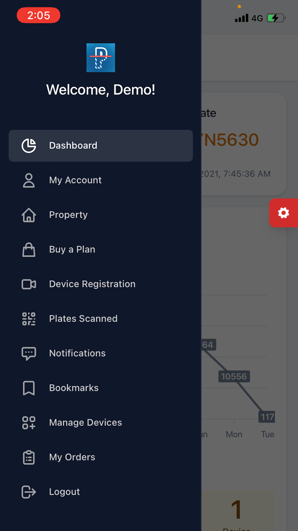Click the Buy a Plan shopping bag icon

[29, 250]
